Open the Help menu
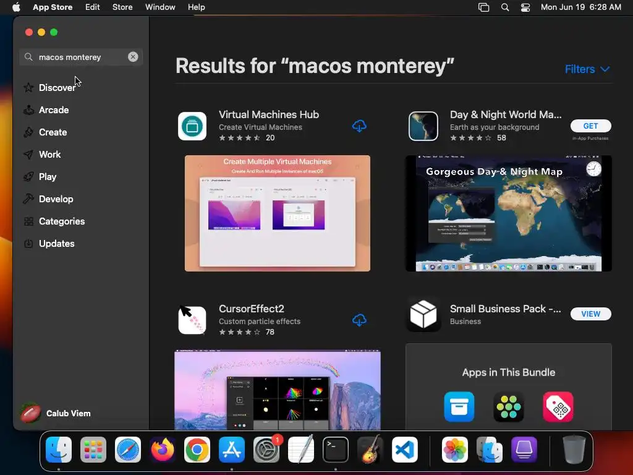The image size is (633, 475). (196, 7)
